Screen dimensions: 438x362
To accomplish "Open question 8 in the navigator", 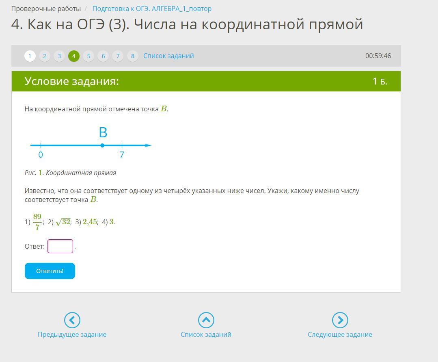I will click(x=132, y=56).
